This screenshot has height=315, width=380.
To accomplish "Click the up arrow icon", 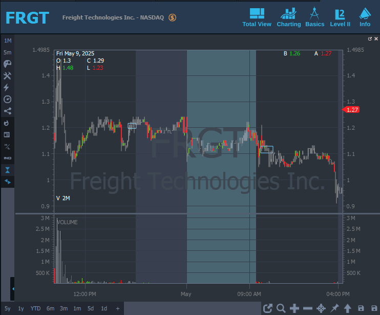I will click(x=348, y=308).
